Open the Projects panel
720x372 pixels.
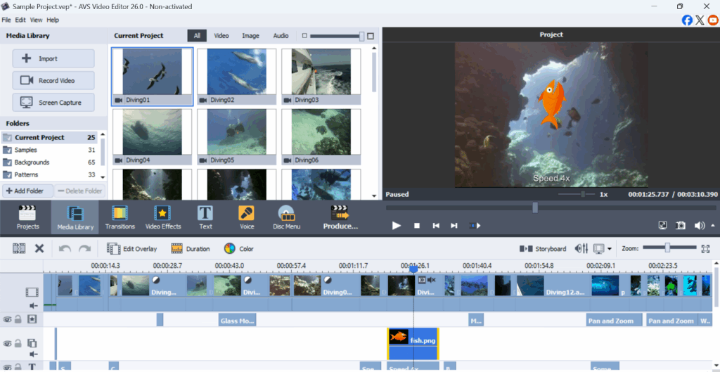[27, 217]
